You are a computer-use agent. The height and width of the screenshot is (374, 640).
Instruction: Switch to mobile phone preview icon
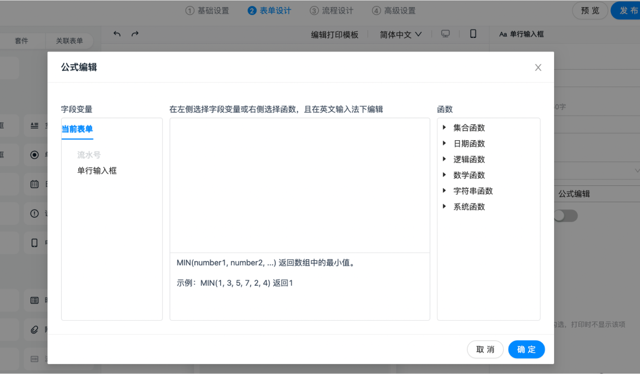point(473,34)
